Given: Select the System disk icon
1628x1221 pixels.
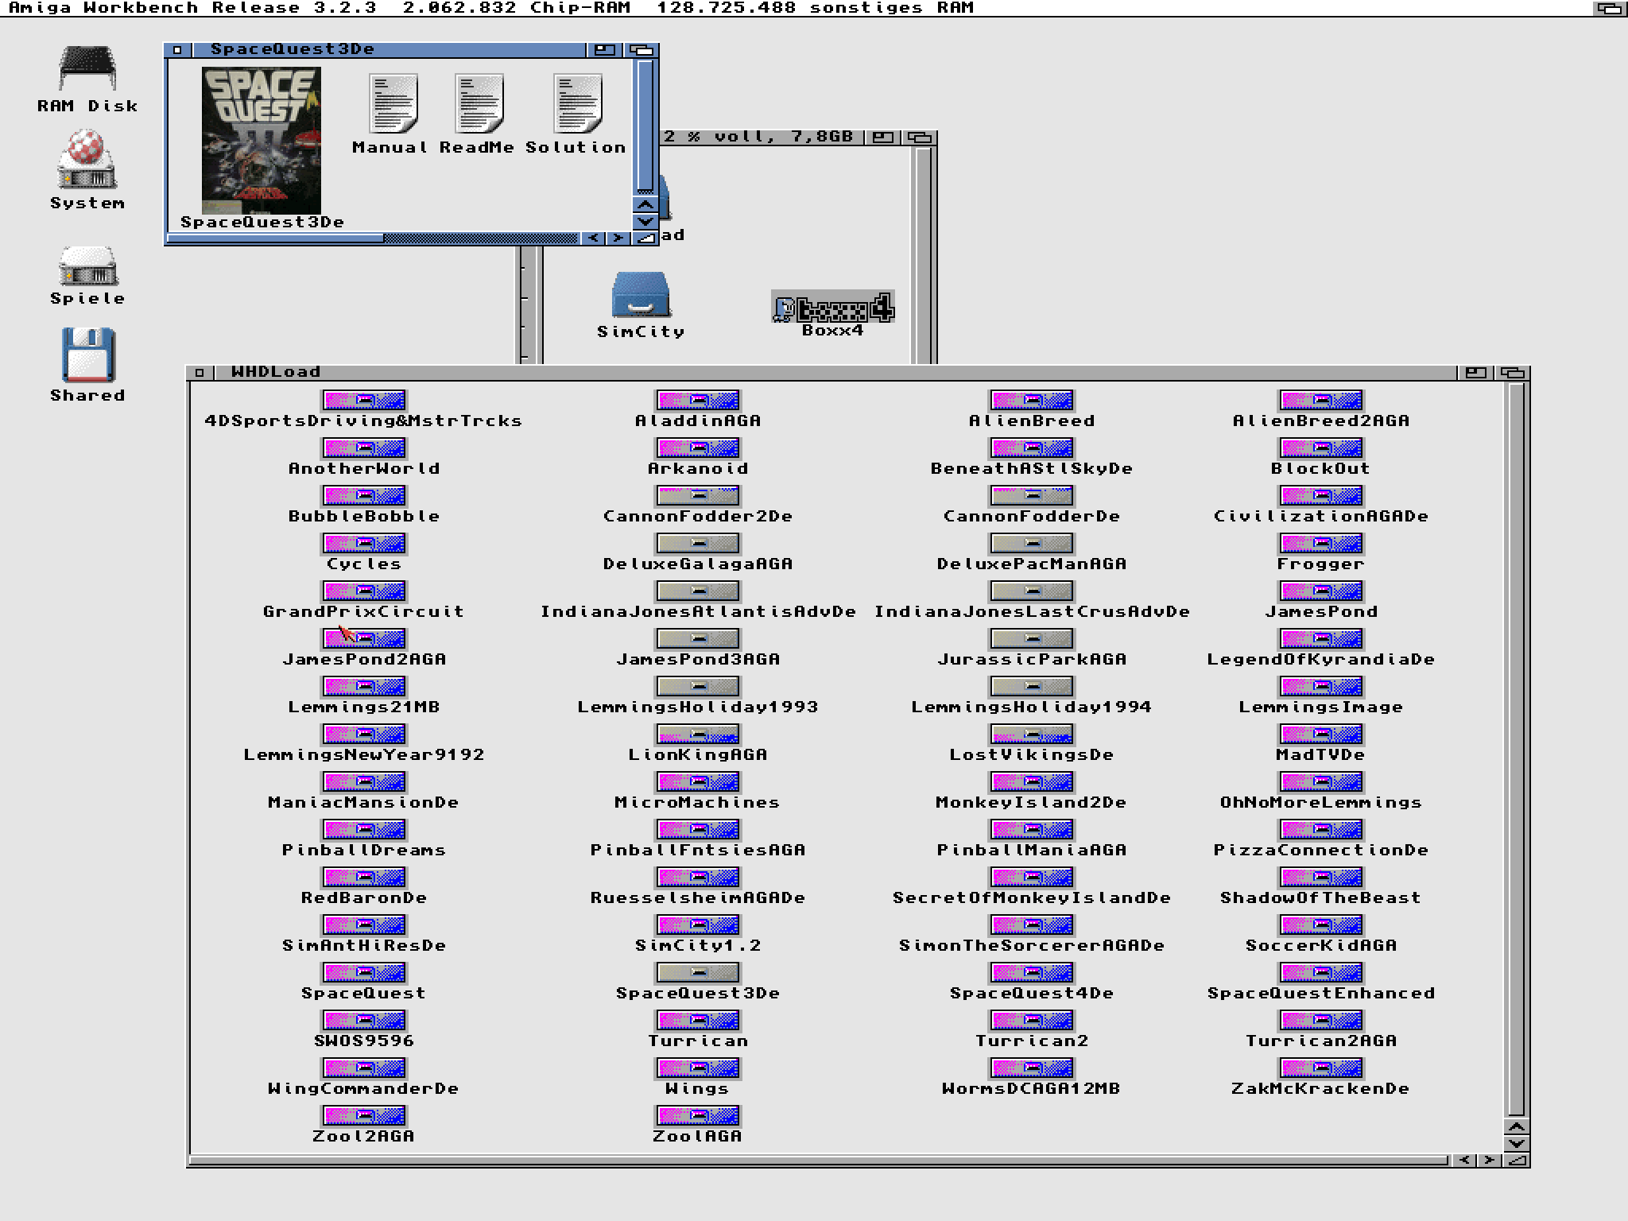Looking at the screenshot, I should (x=87, y=161).
